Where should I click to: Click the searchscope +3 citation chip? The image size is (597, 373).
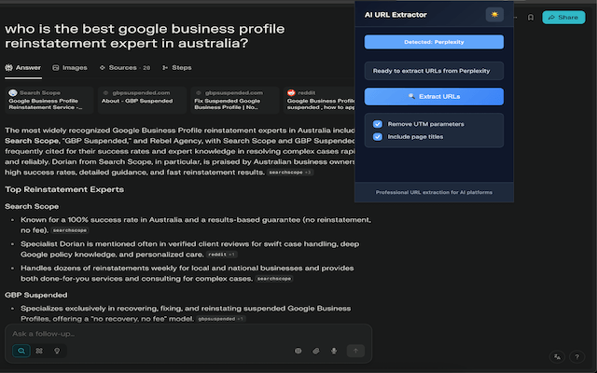(x=290, y=173)
